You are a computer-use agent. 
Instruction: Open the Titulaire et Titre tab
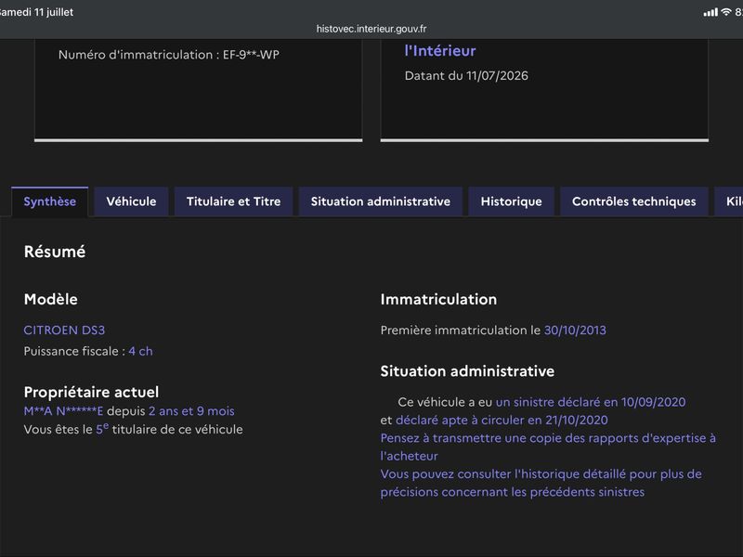[234, 201]
